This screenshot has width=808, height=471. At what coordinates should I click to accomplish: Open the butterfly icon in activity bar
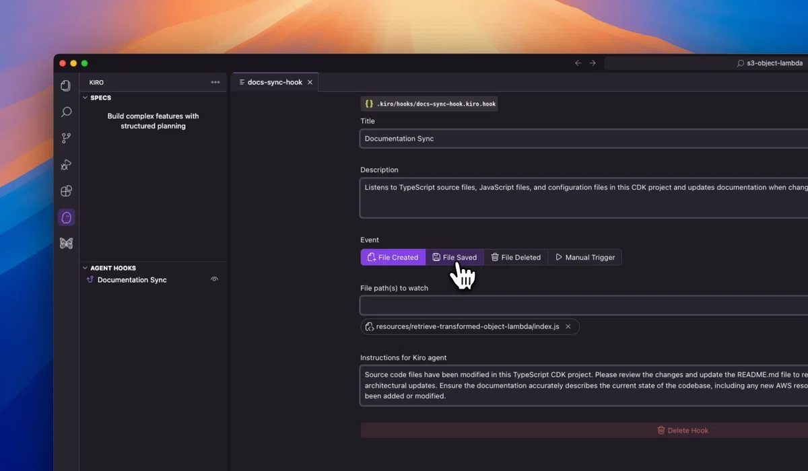[66, 244]
